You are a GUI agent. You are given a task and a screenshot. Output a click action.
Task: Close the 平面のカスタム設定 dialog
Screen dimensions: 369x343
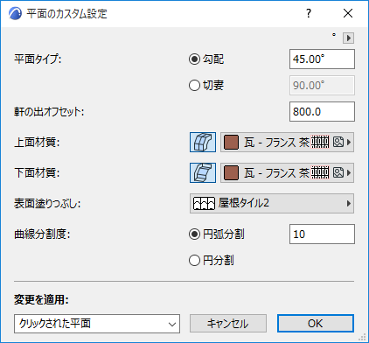point(348,13)
